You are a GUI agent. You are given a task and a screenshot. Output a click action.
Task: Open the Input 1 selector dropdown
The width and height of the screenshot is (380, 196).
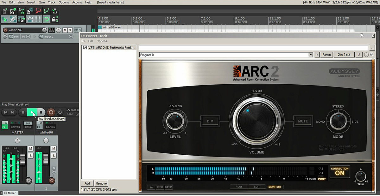pos(71,37)
